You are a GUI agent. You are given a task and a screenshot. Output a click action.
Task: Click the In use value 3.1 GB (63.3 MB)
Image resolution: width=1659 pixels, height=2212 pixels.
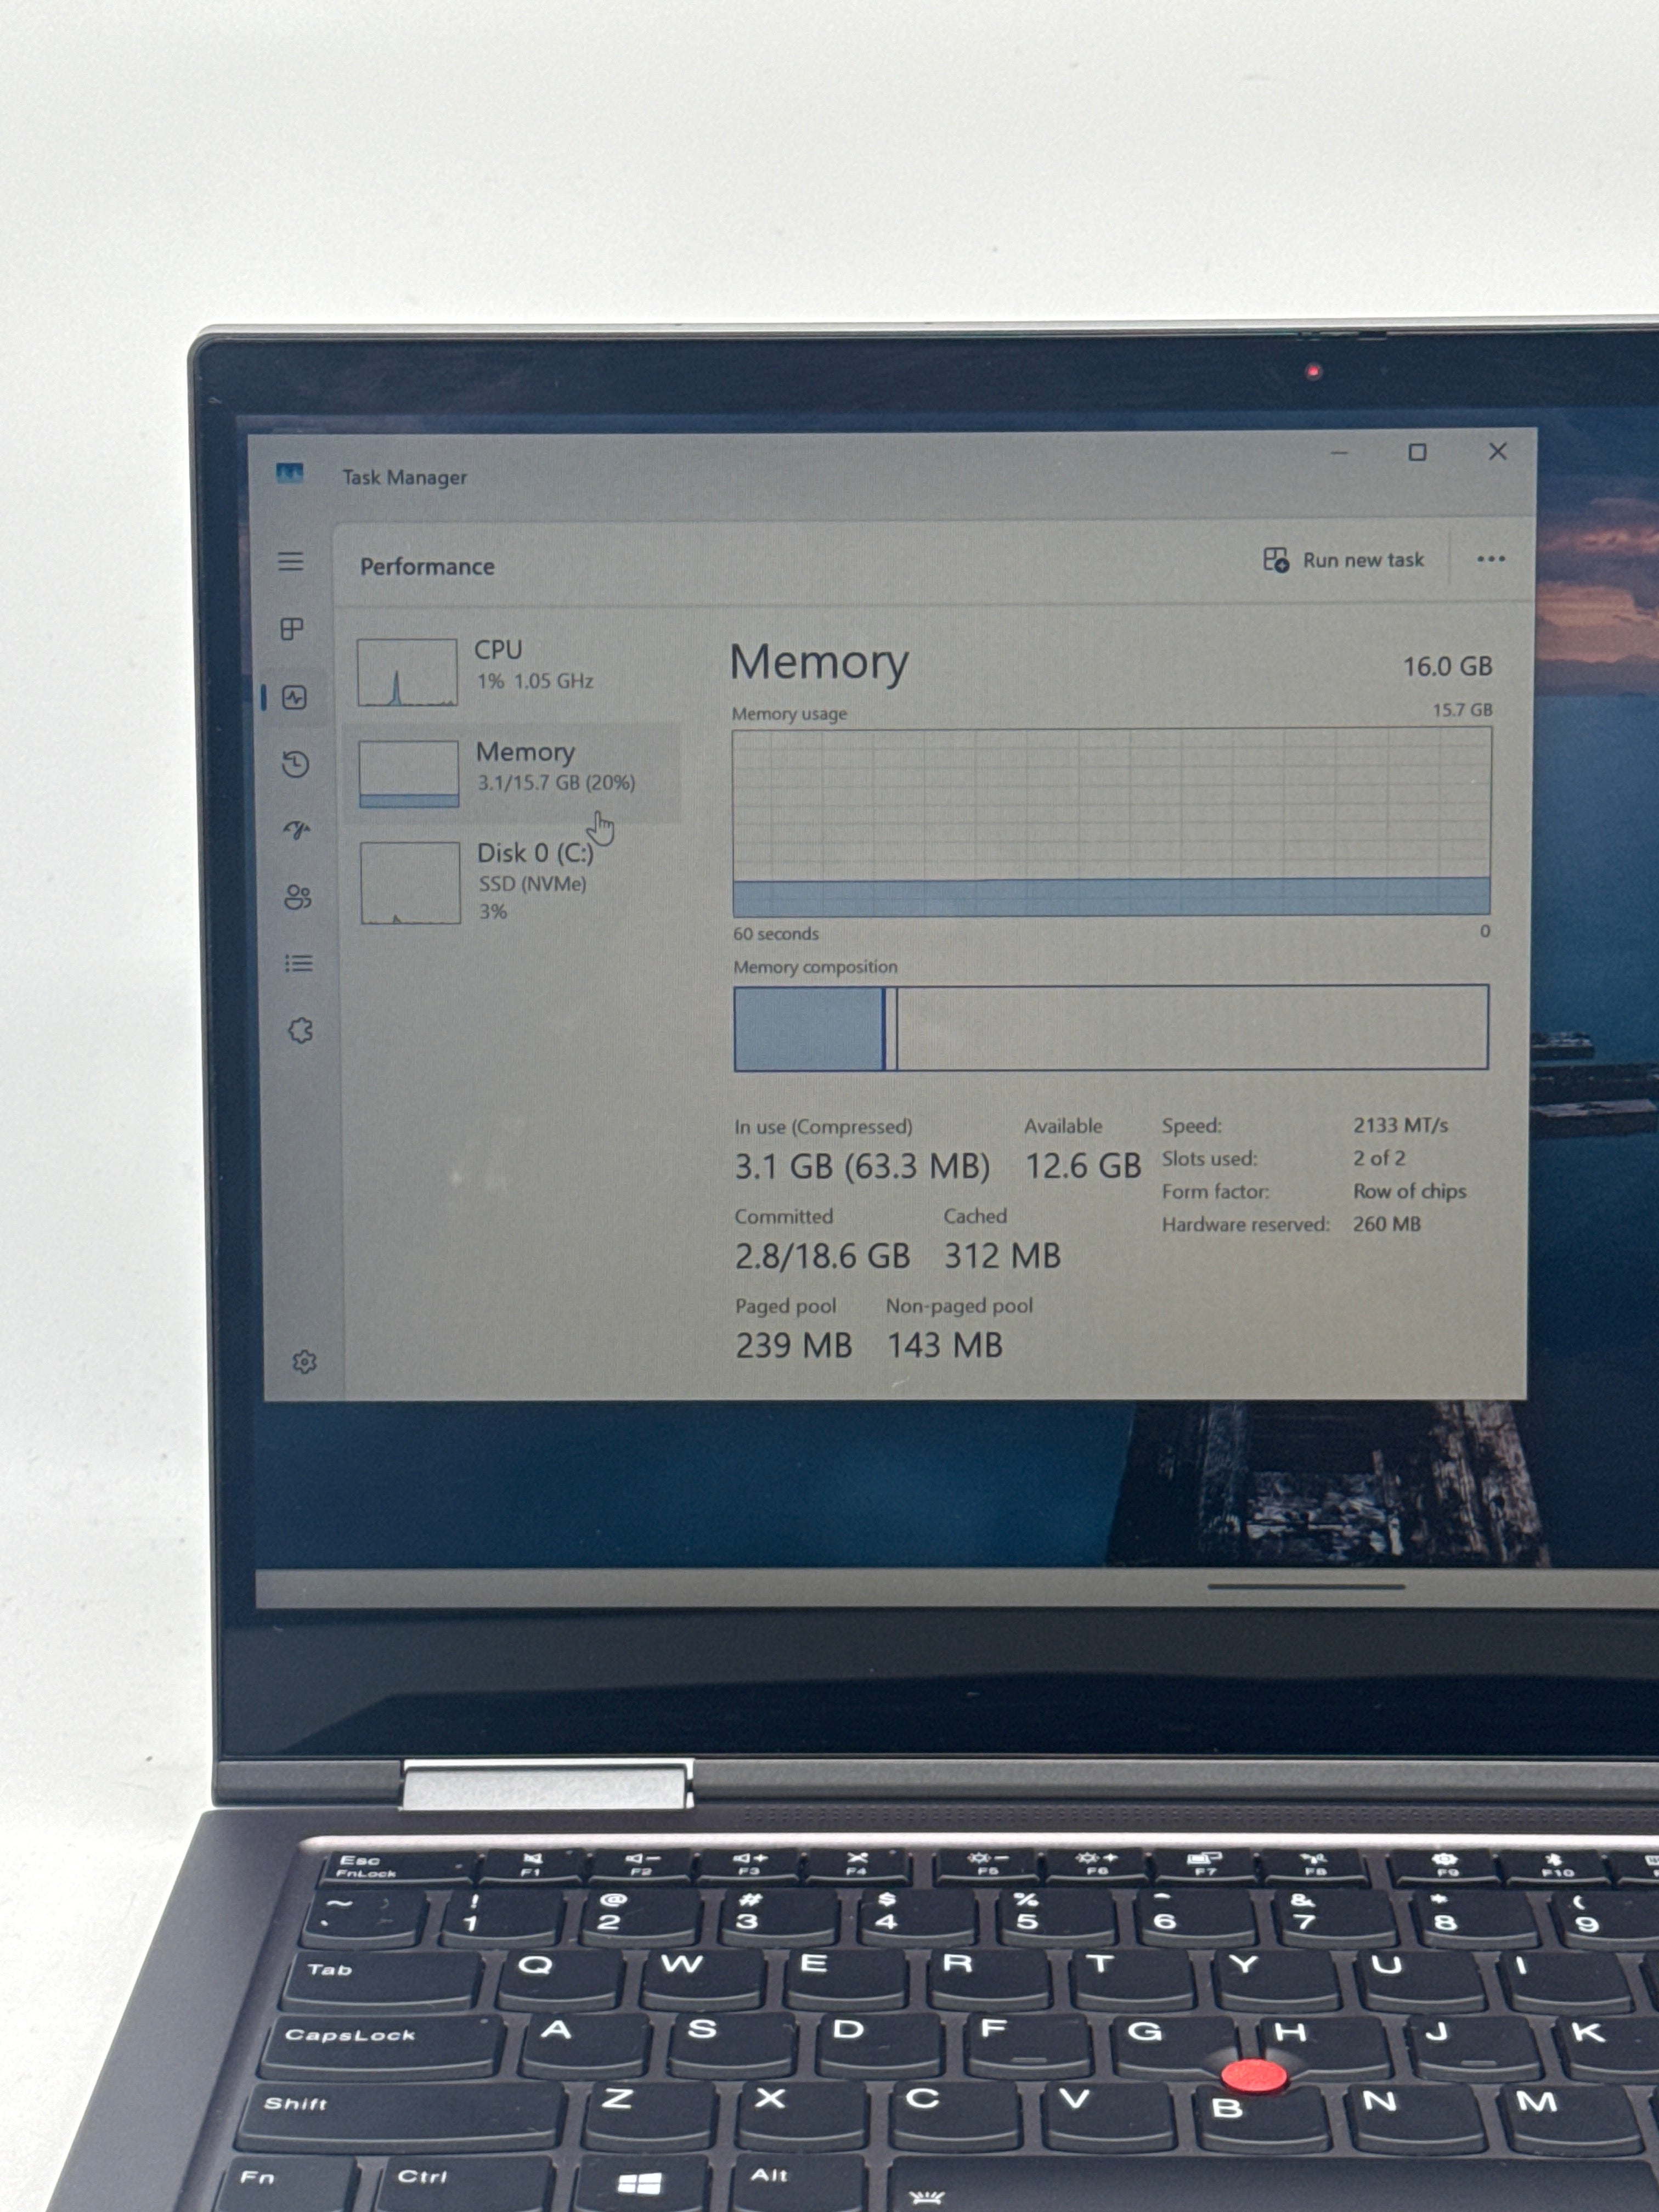click(862, 1166)
